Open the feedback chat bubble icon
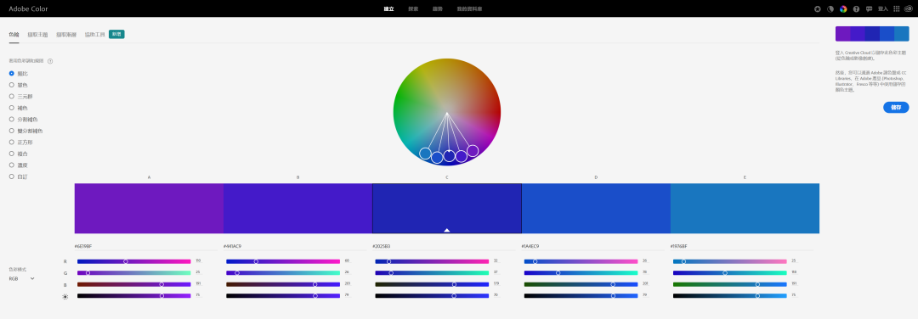Viewport: 918px width, 319px height. point(869,8)
